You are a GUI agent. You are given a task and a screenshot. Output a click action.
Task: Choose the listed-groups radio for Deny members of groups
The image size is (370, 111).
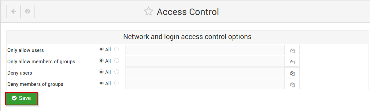117,83
